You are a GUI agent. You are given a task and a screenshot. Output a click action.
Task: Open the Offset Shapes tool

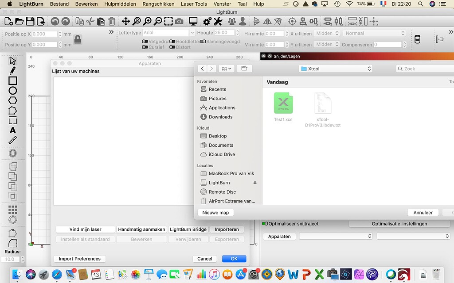(x=13, y=153)
